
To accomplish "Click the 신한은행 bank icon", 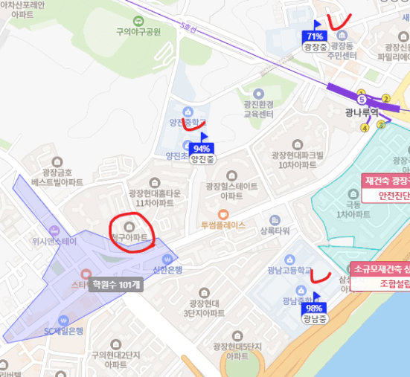I will pyautogui.click(x=167, y=260).
